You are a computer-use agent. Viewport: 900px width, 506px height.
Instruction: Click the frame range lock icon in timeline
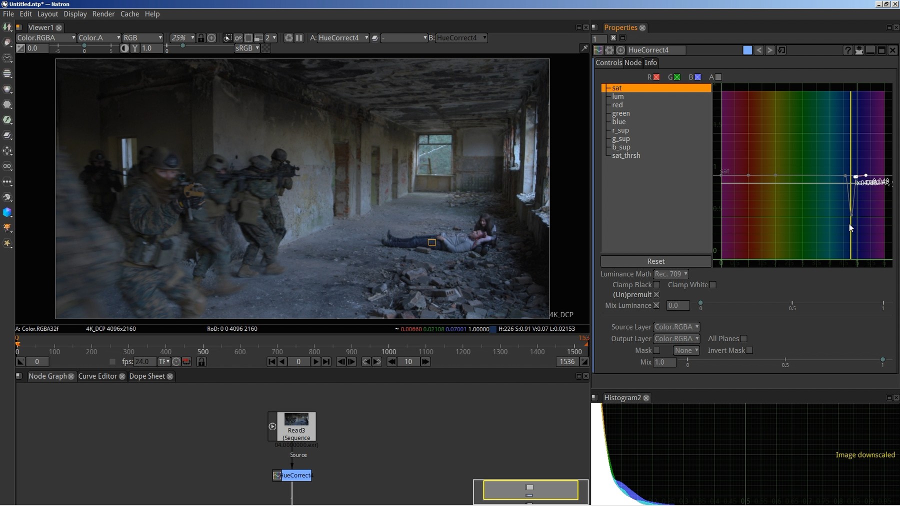(201, 362)
